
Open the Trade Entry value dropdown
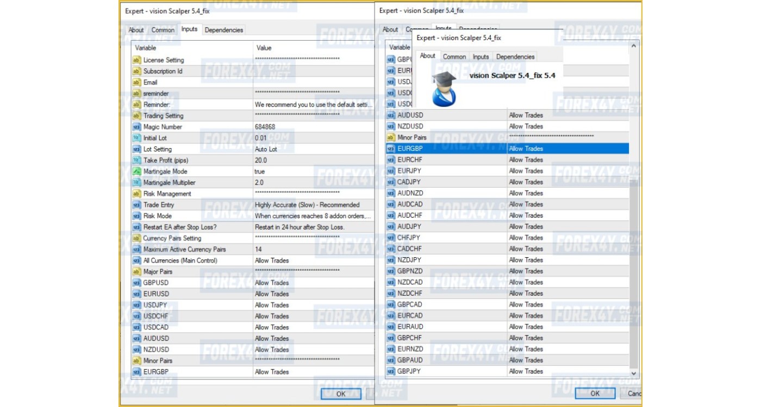click(x=313, y=205)
